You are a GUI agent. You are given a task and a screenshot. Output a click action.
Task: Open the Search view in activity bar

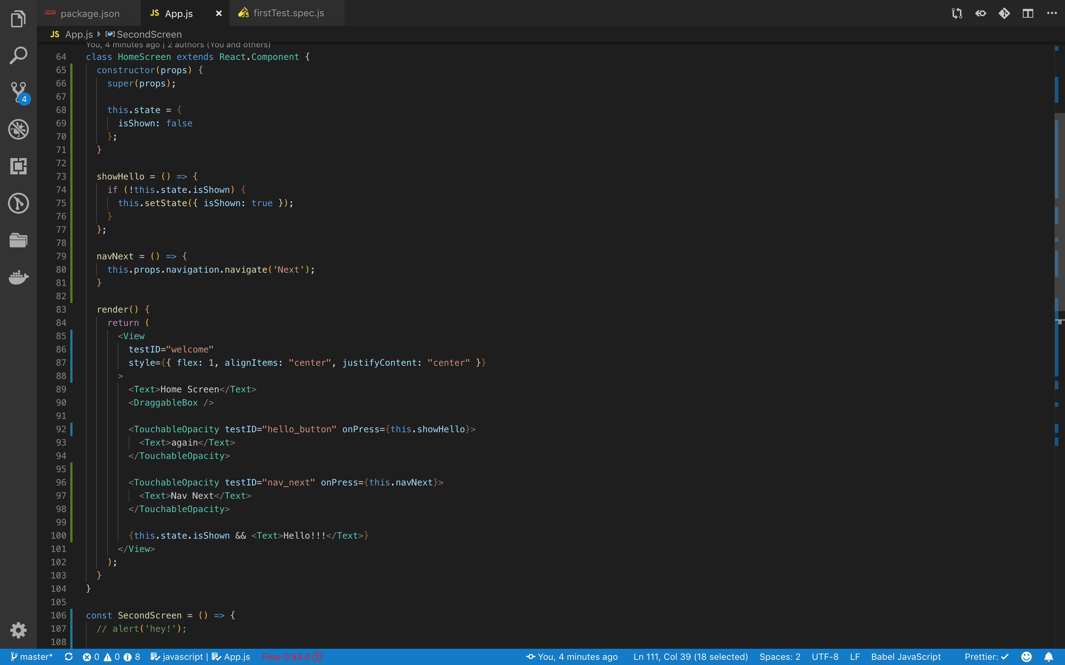pyautogui.click(x=18, y=55)
